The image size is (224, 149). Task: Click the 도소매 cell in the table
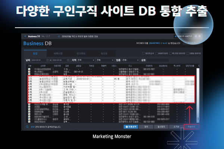coord(66,112)
